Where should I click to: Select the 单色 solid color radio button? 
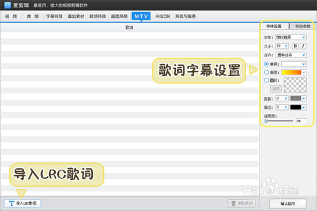point(266,64)
